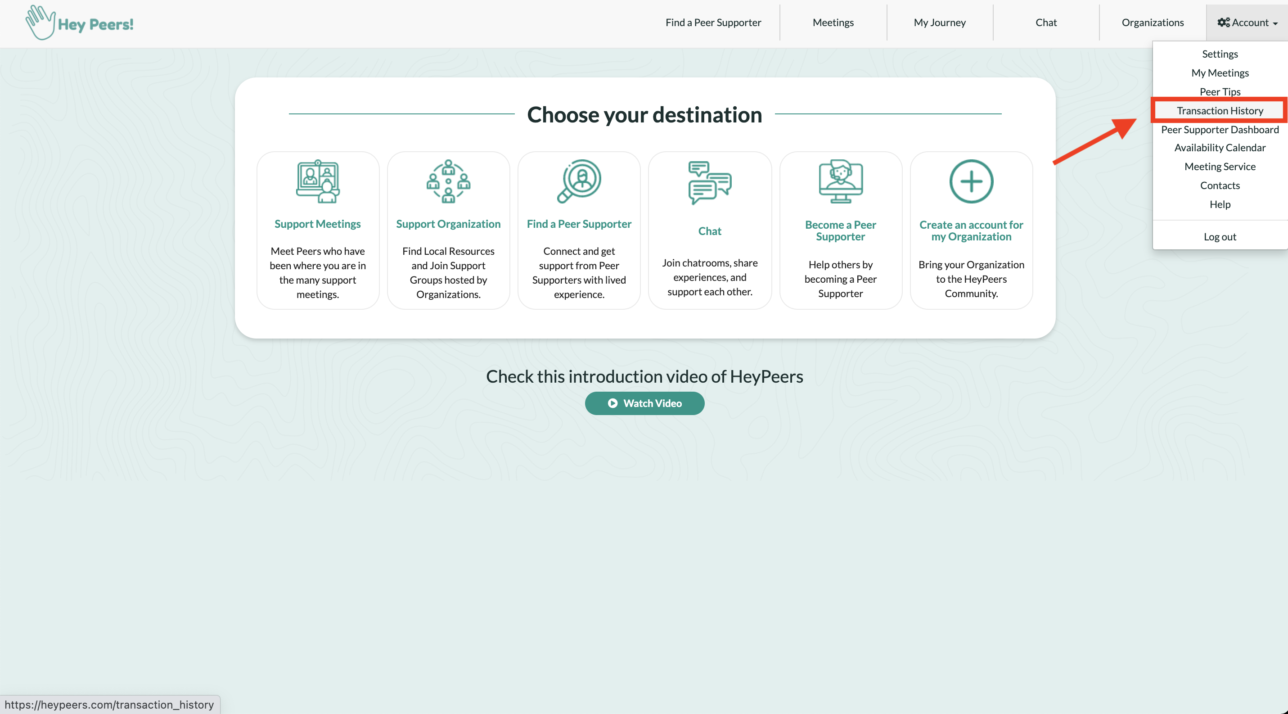Click the Become a Peer Supporter headset icon
1288x714 pixels.
[x=841, y=181]
